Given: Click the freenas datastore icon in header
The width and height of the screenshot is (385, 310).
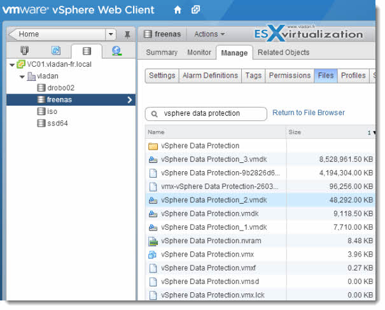Looking at the screenshot, I should coord(148,34).
